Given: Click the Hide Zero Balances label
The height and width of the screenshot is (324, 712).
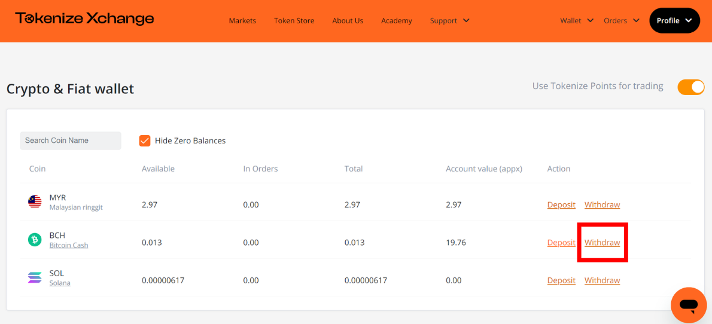Looking at the screenshot, I should pyautogui.click(x=190, y=140).
